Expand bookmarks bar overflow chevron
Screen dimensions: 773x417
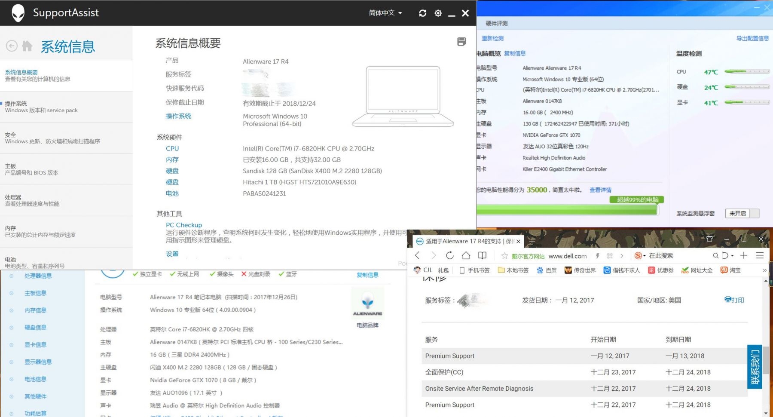tap(764, 270)
